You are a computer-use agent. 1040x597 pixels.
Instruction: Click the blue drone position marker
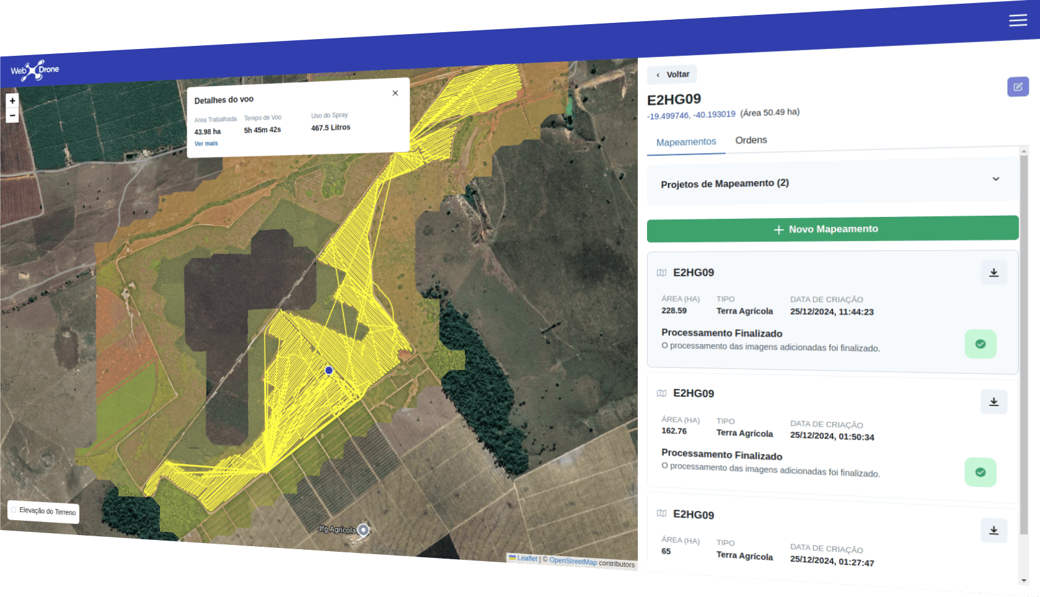point(329,370)
